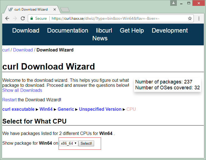Viewport: 206px width, 160px height.
Task: Close the Chrome window
Action: click(x=199, y=3)
